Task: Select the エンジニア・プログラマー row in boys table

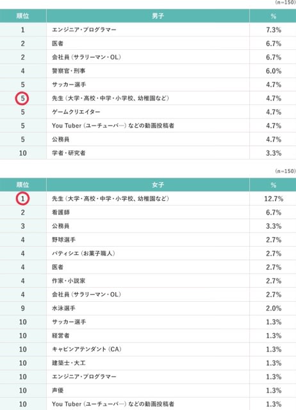Action: 148,29
